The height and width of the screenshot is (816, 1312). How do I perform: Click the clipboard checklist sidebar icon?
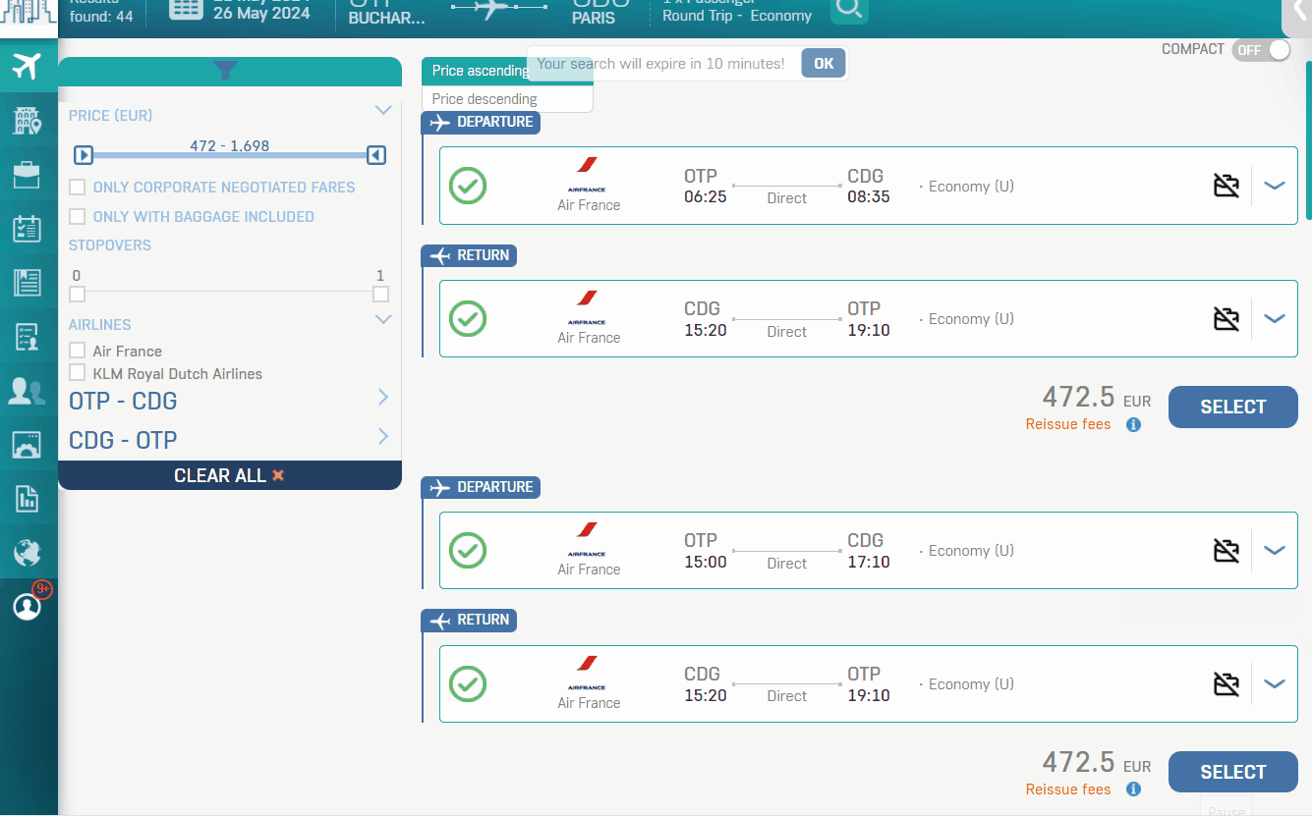(x=27, y=228)
